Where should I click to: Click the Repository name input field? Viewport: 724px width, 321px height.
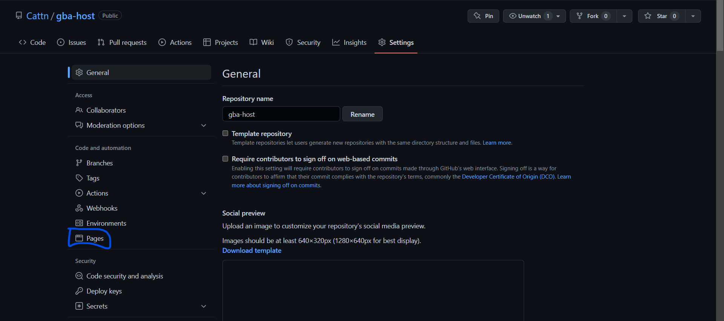281,114
